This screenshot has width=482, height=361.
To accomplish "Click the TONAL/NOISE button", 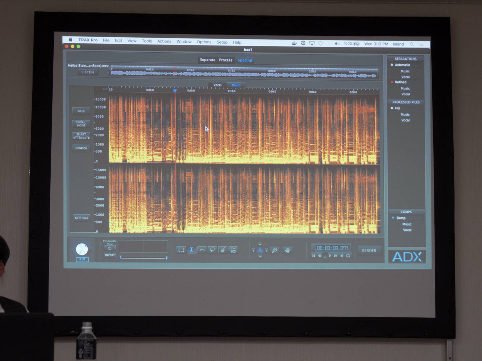I will (81, 124).
